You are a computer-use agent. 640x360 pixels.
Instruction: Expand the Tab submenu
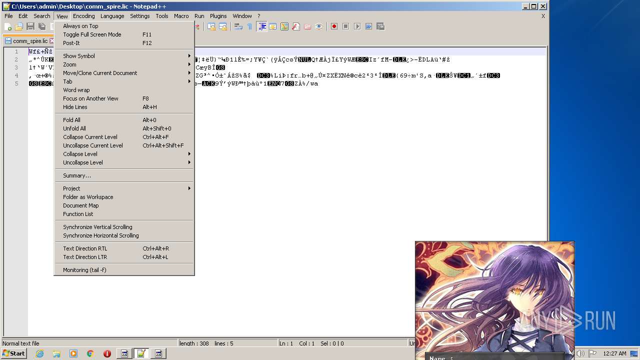[124, 81]
